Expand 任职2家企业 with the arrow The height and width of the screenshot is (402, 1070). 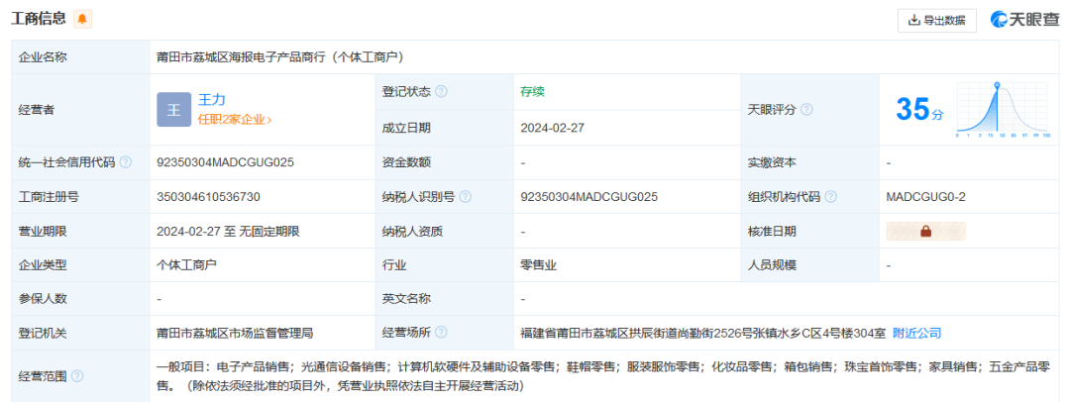(x=235, y=120)
